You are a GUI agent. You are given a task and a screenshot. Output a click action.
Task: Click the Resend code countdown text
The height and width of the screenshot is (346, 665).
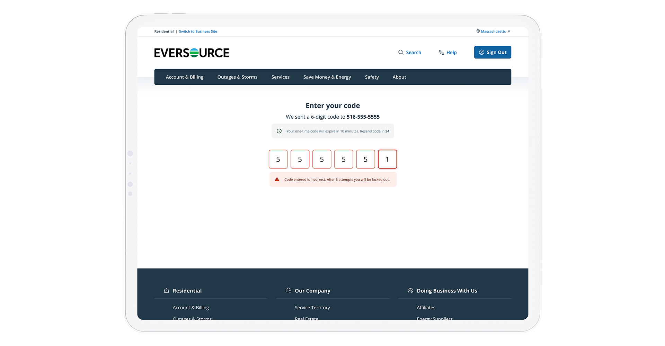coord(374,131)
